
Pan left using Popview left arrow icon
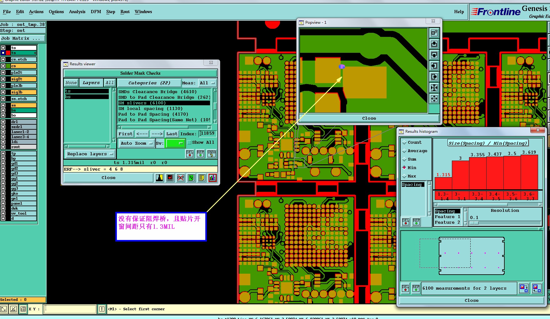pyautogui.click(x=434, y=66)
